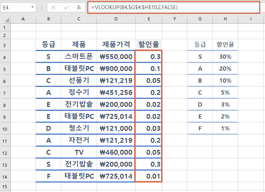Image resolution: width=265 pixels, height=192 pixels.
Task: Select cell E10 showing 0.03
Action: 149,128
